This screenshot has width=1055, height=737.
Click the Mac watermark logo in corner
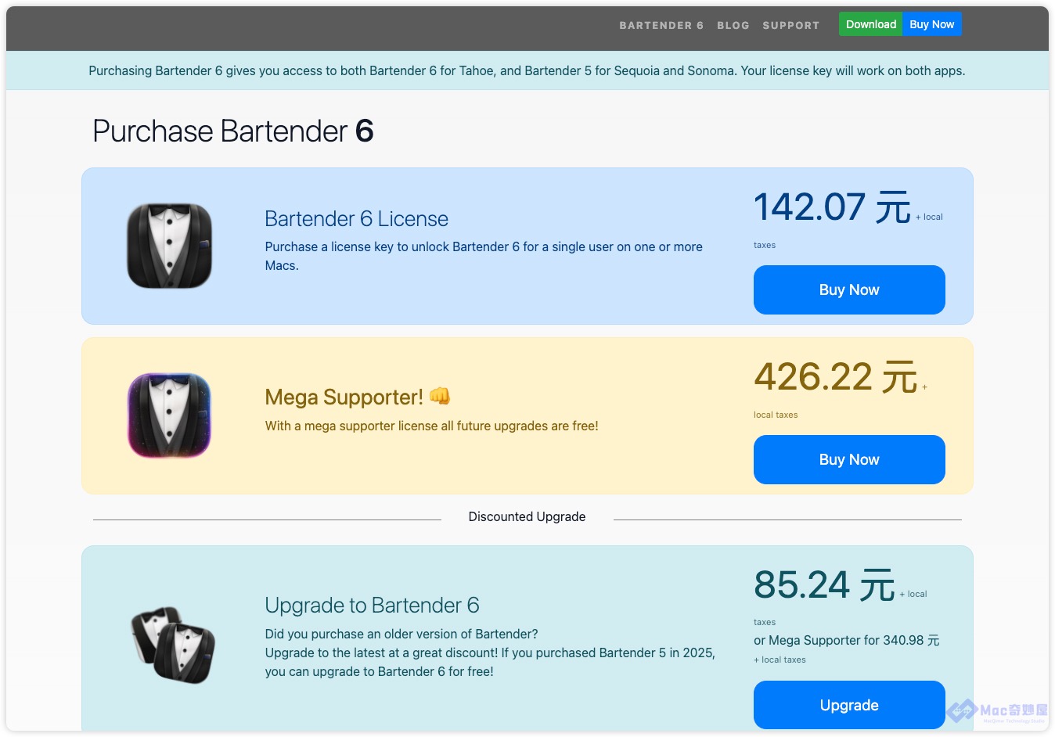pos(997,710)
